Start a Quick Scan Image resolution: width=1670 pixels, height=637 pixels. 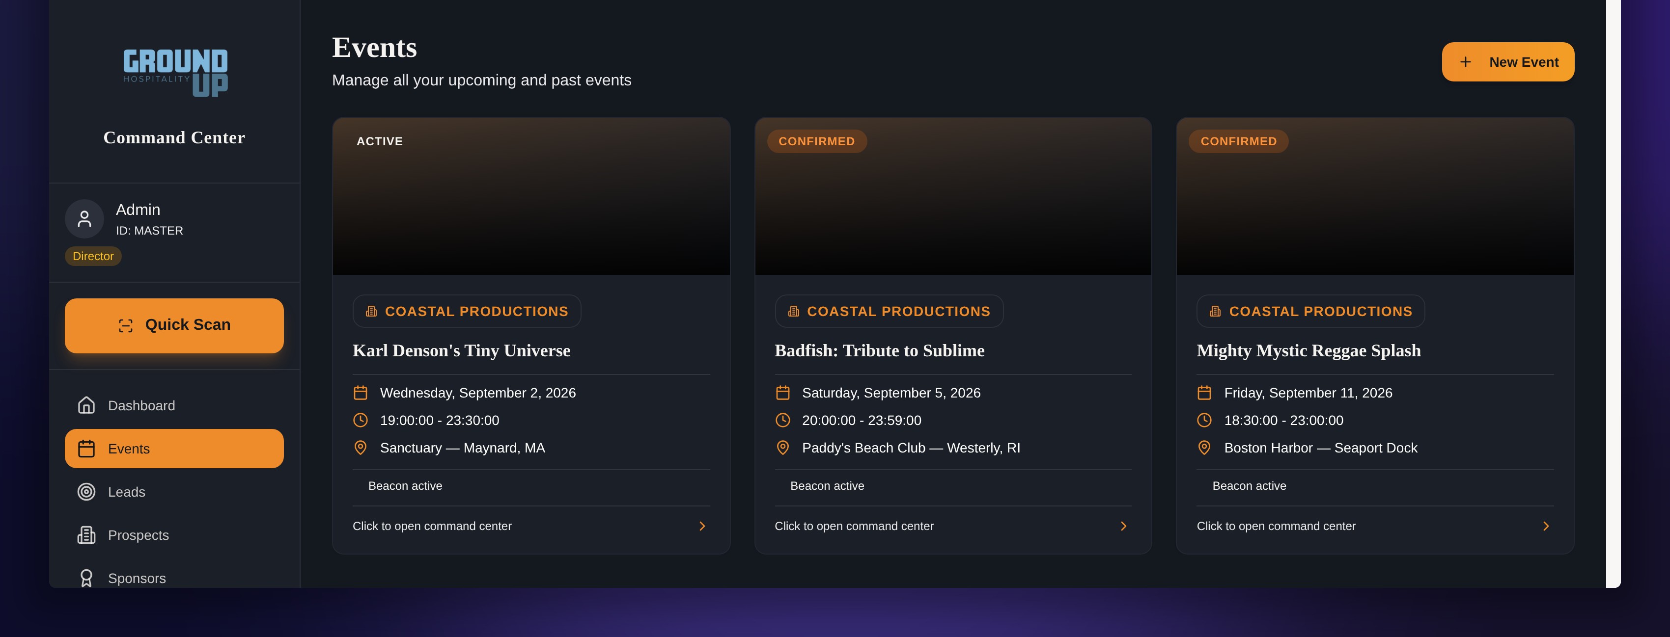point(174,325)
